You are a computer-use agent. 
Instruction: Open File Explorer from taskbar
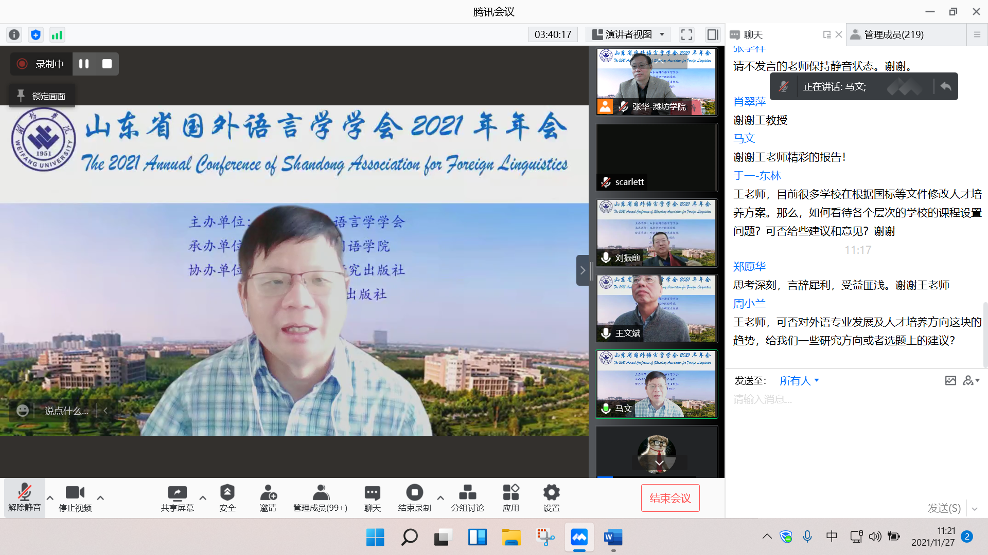point(511,537)
